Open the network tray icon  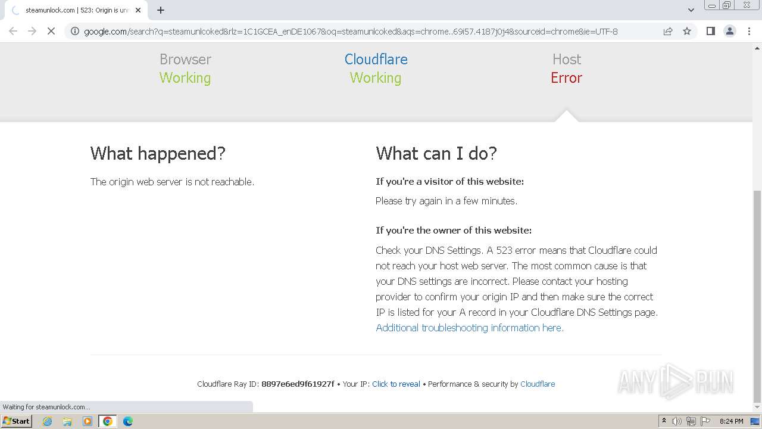pos(691,421)
